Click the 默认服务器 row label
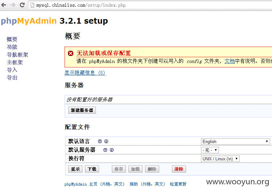 (82, 150)
